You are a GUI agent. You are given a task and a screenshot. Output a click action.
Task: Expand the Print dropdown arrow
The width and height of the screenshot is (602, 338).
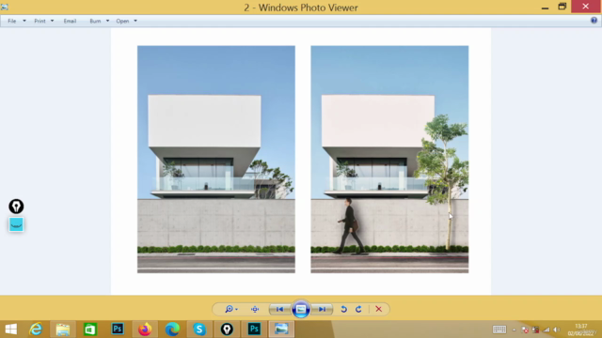coord(53,21)
